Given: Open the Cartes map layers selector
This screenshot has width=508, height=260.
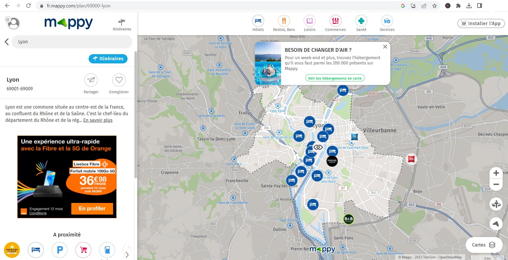Looking at the screenshot, I should (484, 245).
